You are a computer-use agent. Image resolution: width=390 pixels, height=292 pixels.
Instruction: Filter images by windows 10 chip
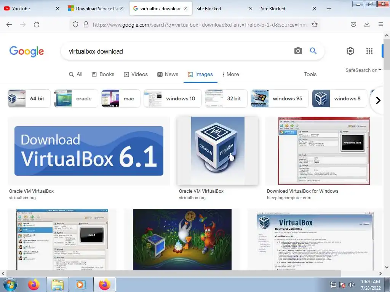click(x=173, y=98)
